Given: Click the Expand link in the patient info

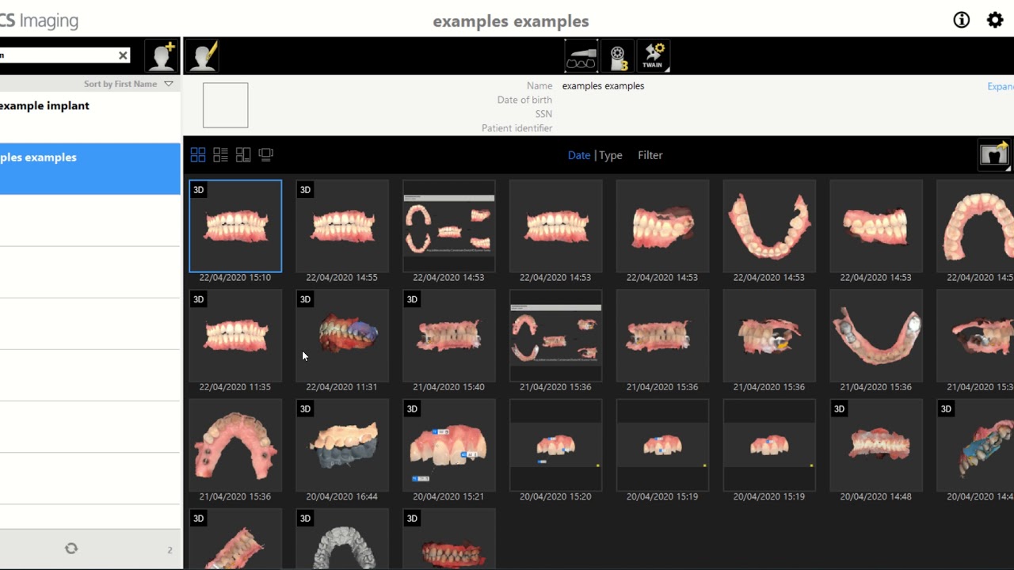Looking at the screenshot, I should 1001,86.
